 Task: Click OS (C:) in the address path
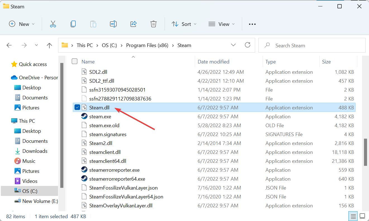click(x=109, y=45)
